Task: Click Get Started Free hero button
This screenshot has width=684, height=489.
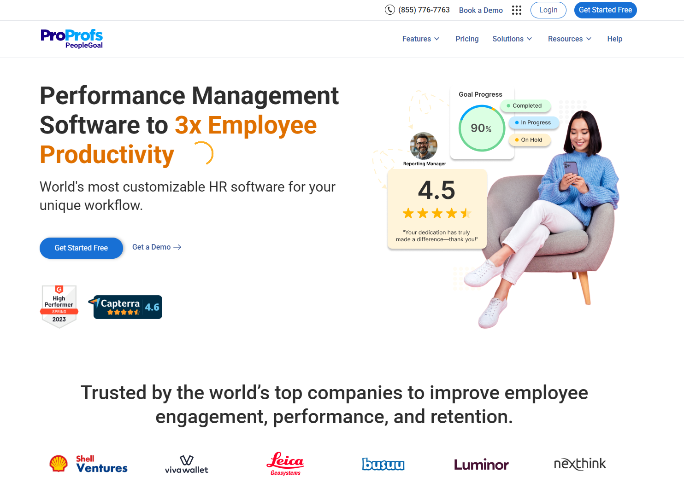Action: pyautogui.click(x=81, y=248)
